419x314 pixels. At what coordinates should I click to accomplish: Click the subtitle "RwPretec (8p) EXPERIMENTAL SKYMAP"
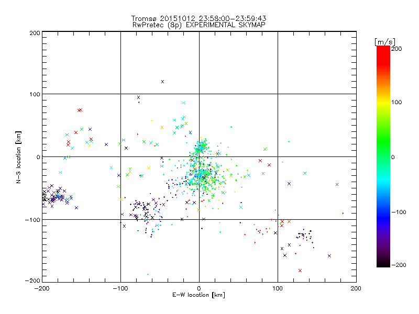(199, 25)
